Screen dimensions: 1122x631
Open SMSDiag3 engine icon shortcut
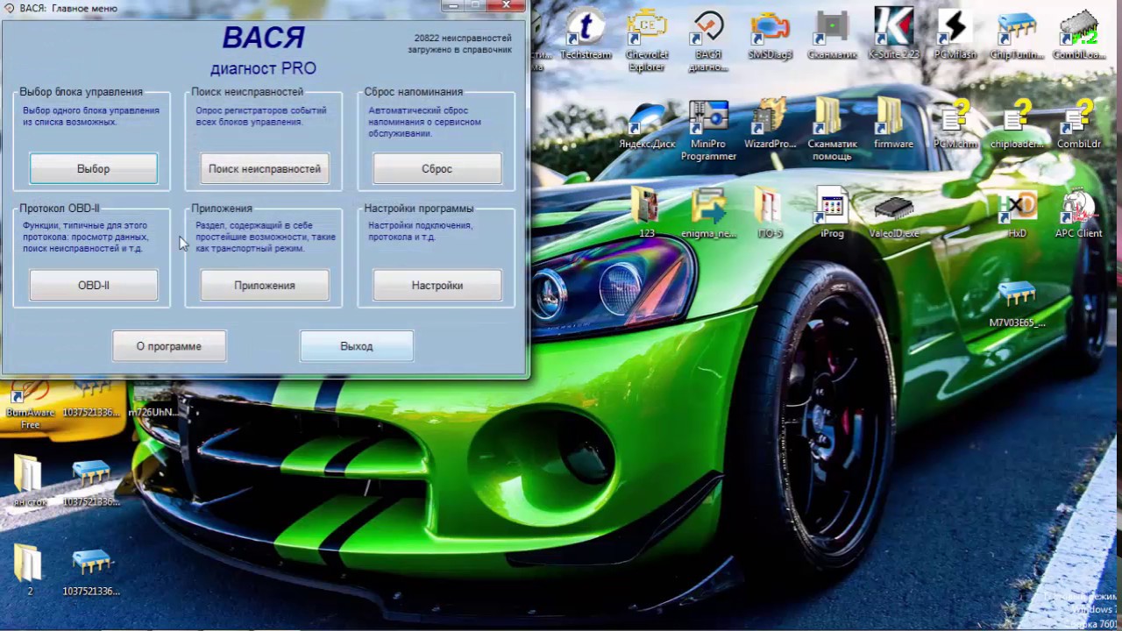point(770,34)
